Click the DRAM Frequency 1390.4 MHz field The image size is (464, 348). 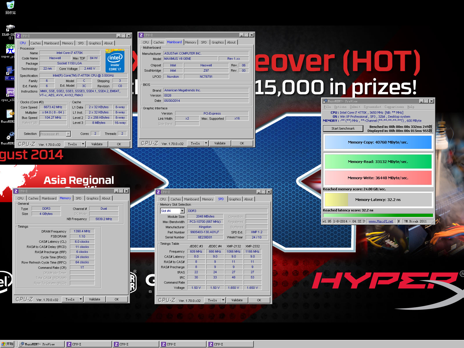click(x=82, y=231)
